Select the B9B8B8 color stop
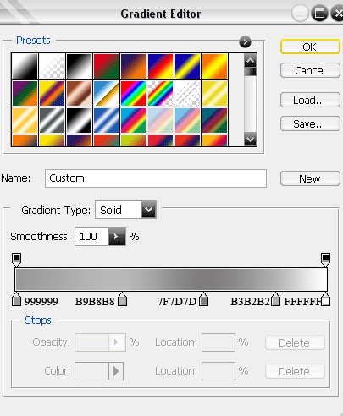The height and width of the screenshot is (416, 343). pyautogui.click(x=122, y=299)
